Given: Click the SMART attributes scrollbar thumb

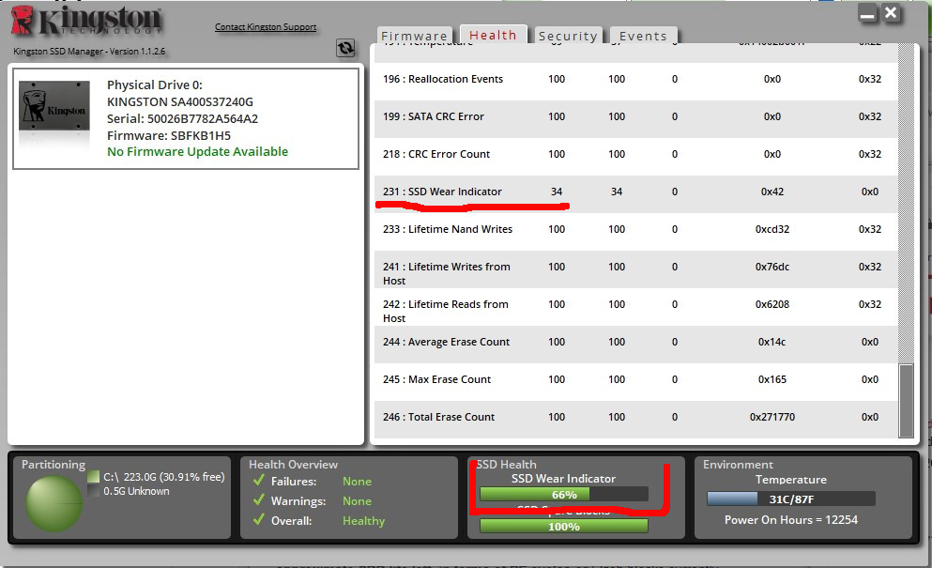Looking at the screenshot, I should point(907,400).
